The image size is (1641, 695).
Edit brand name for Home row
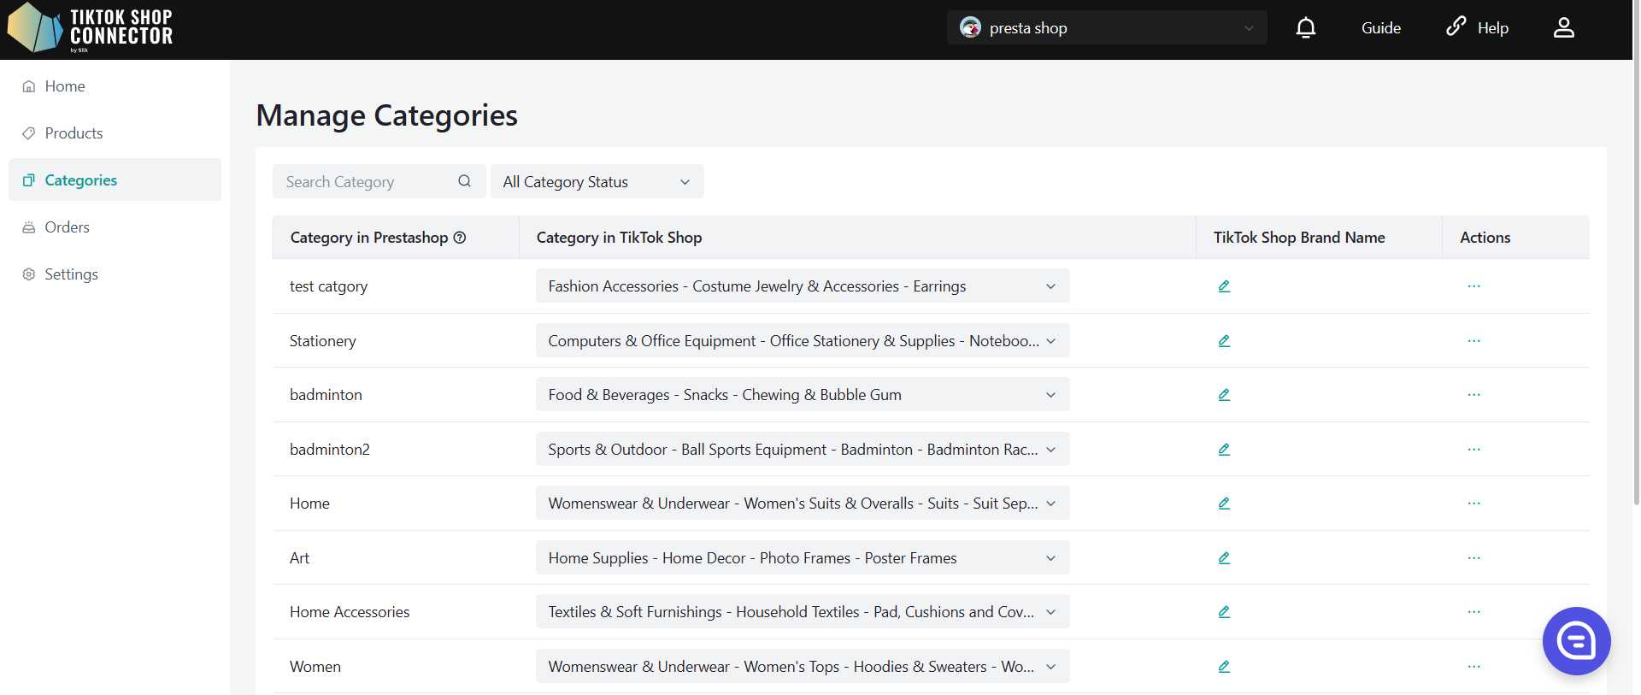point(1224,504)
